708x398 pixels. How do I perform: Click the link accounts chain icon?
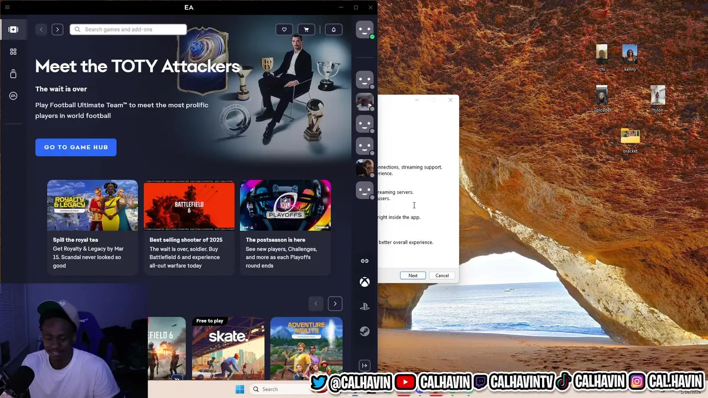(365, 261)
